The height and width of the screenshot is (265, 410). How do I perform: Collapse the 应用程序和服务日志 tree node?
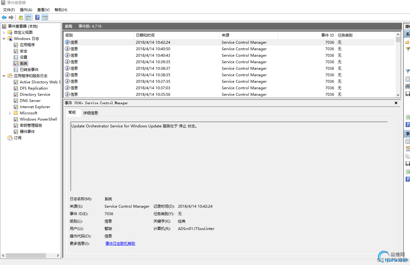tap(4, 76)
